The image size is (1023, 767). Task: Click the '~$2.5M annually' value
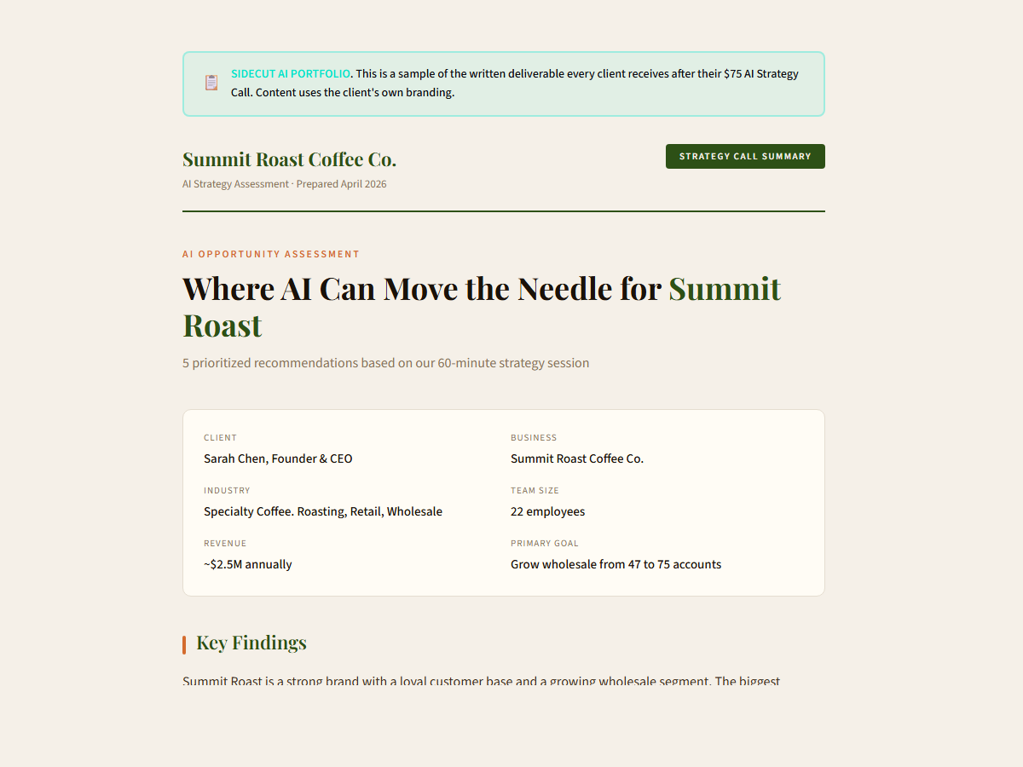(x=247, y=564)
